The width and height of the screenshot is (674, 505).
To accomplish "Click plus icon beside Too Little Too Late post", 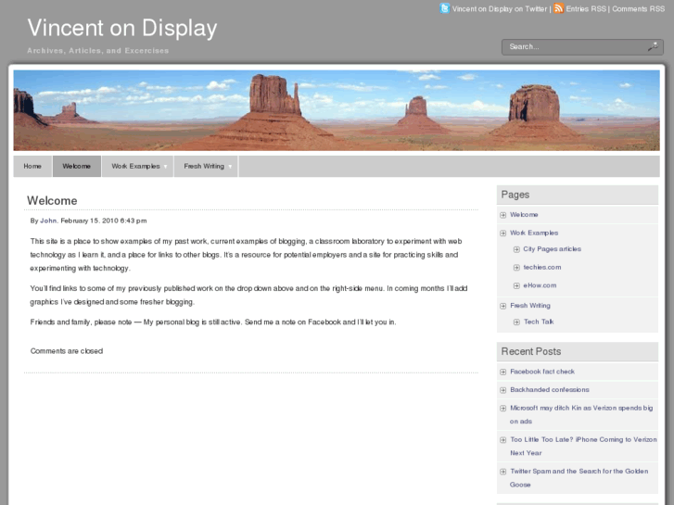I will pos(502,439).
